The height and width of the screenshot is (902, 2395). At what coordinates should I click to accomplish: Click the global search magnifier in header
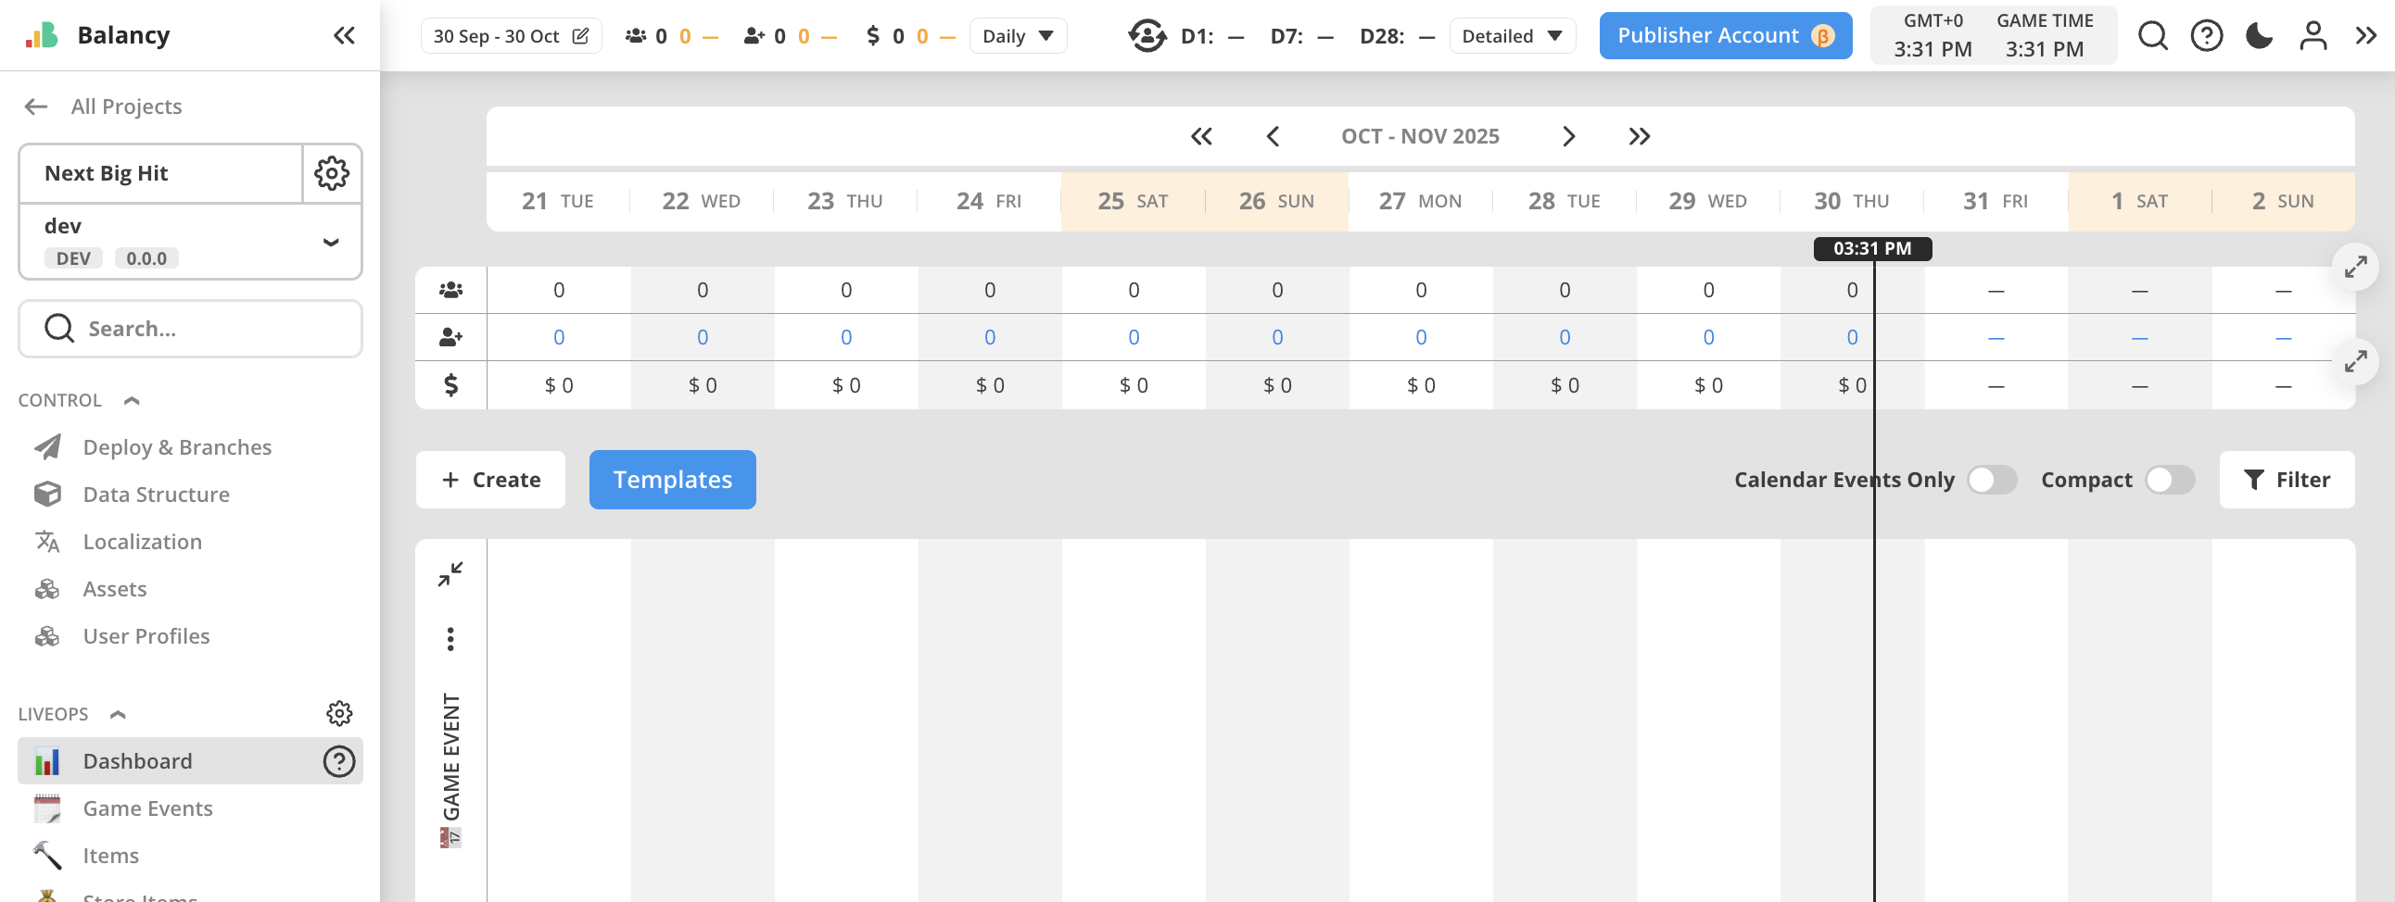coord(2152,35)
